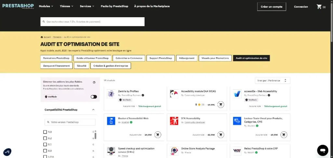The image size is (333, 158).
Task: Open the Bouton d'Accessibilité Web logo
Action: (x=111, y=121)
